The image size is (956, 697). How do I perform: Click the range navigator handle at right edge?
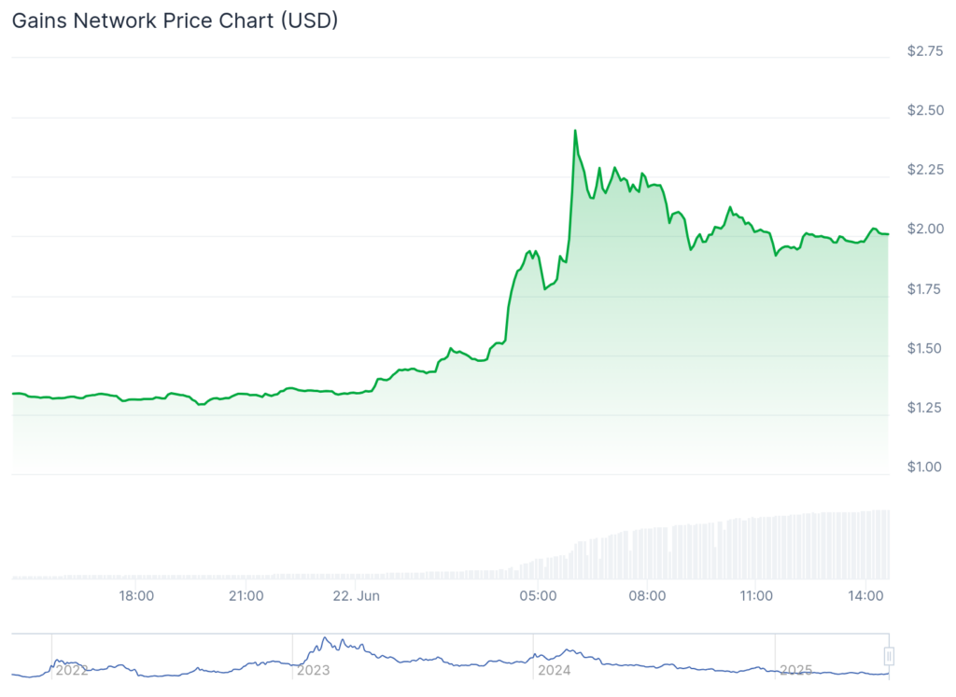pos(890,655)
